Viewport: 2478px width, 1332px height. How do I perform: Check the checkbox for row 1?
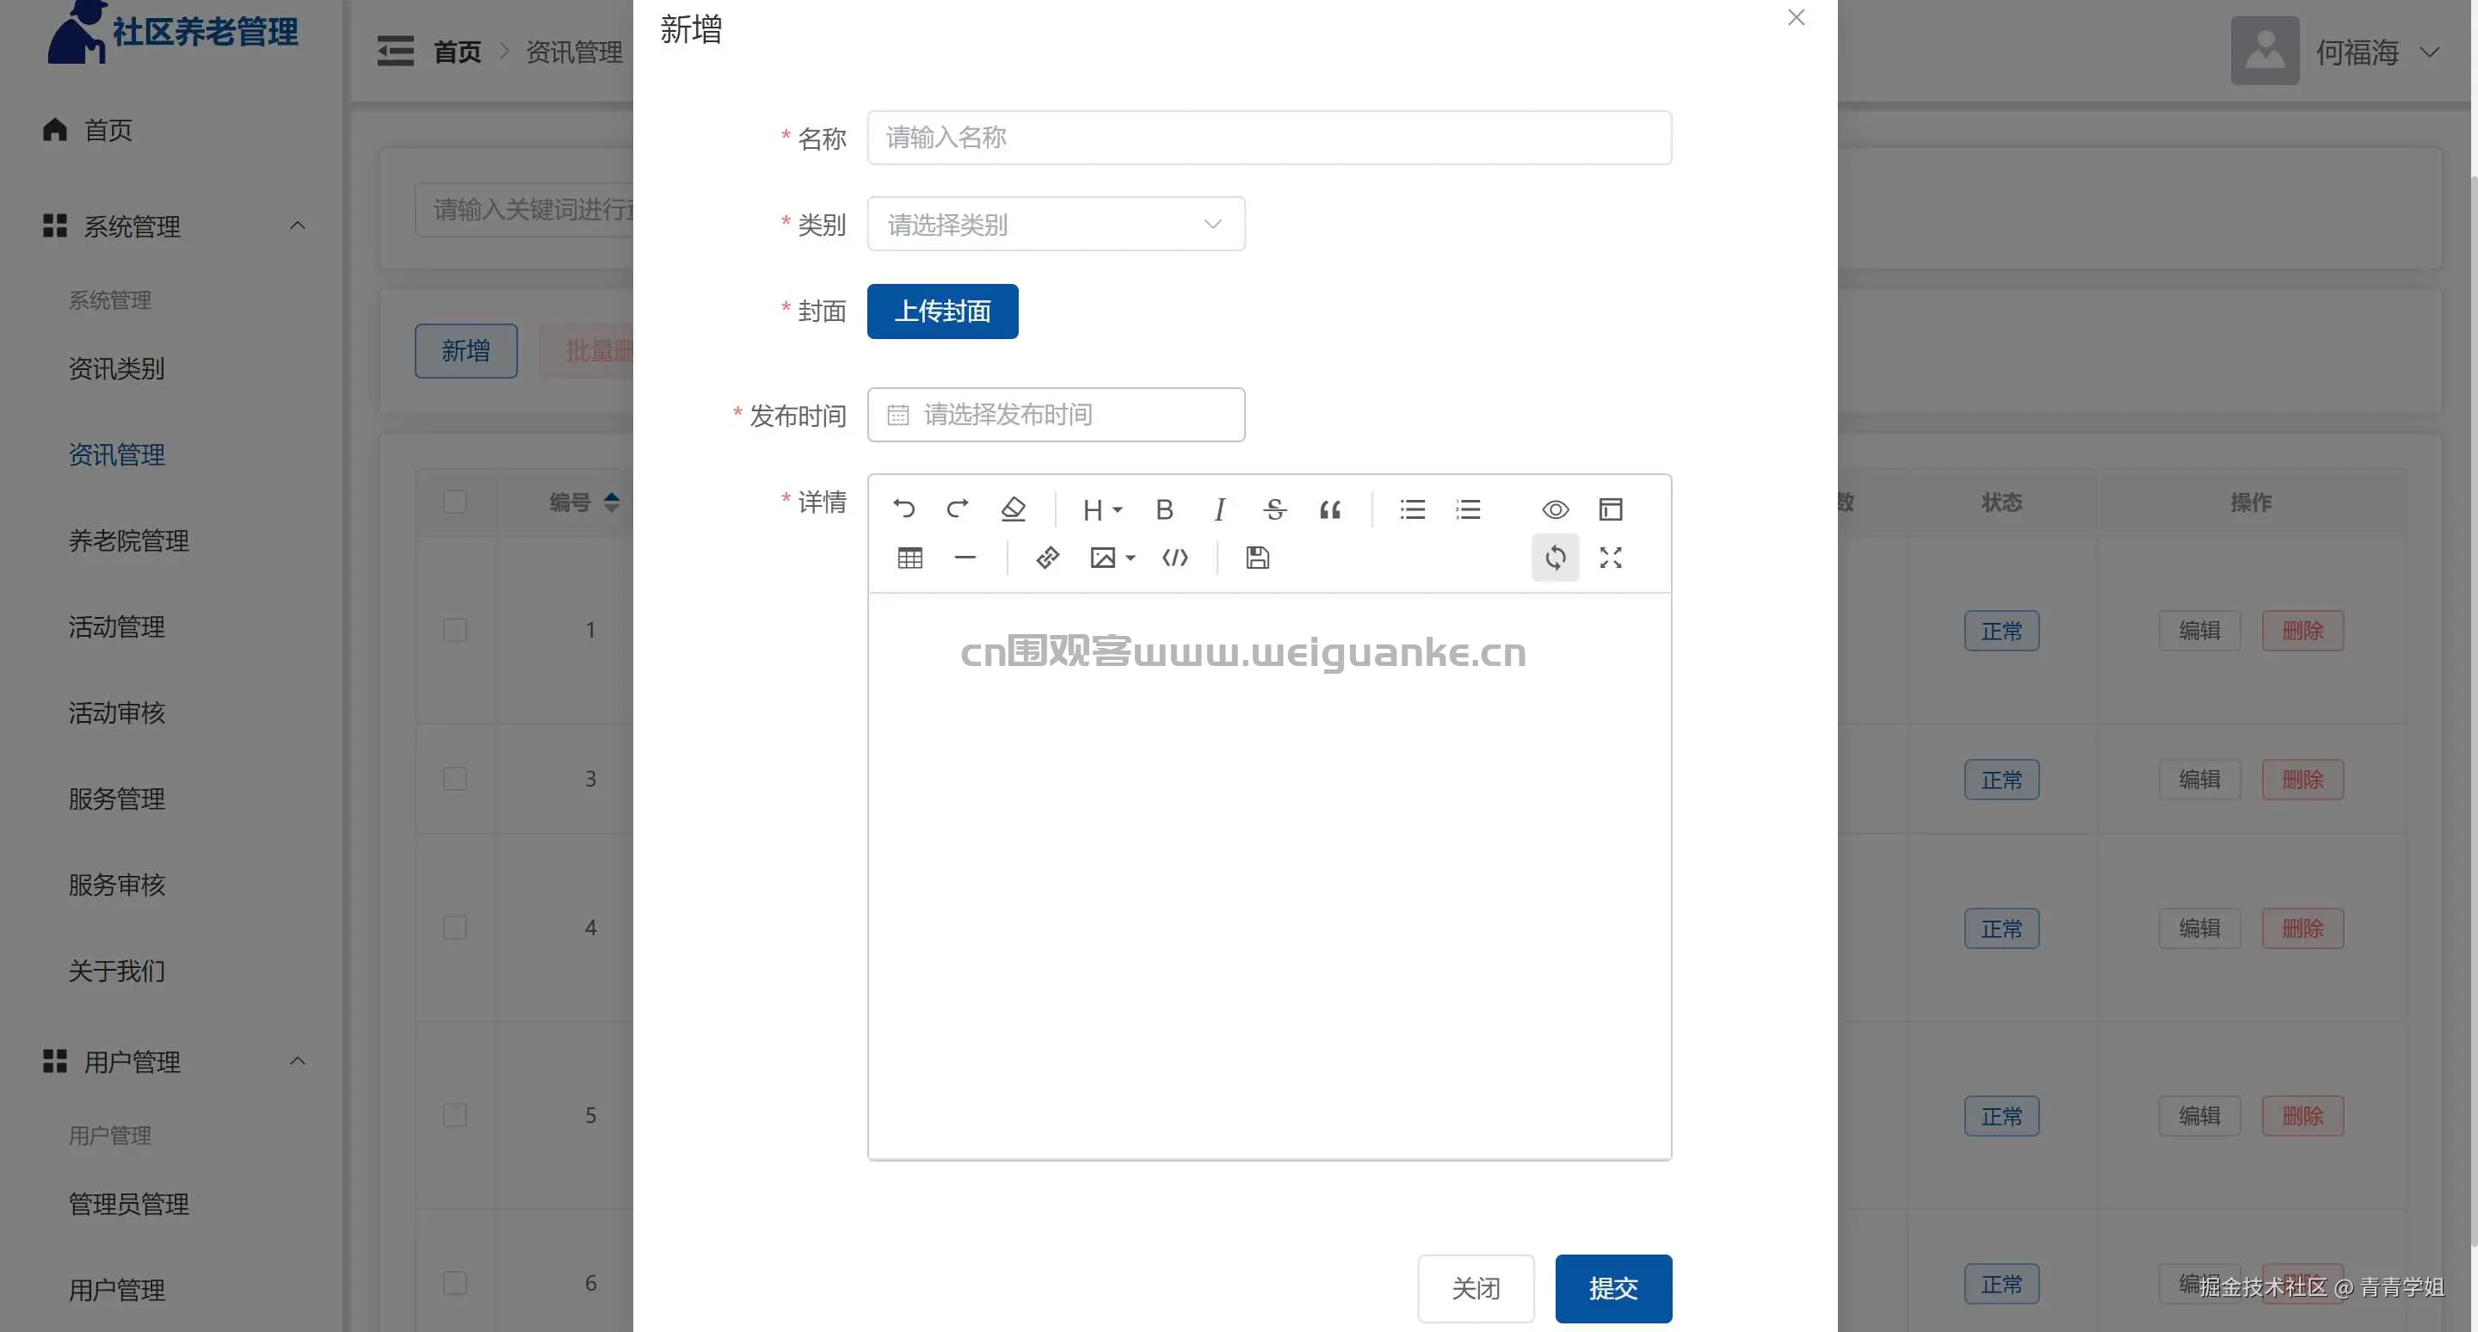455,630
